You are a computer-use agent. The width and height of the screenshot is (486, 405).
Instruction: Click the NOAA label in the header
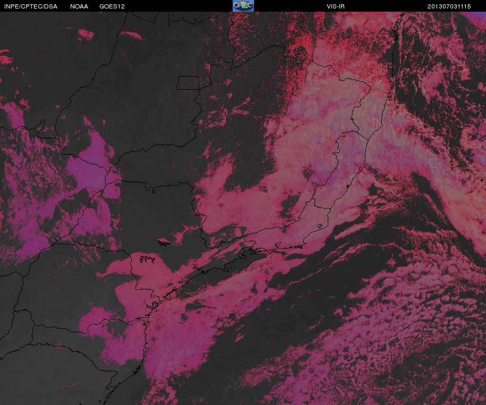[x=79, y=6]
